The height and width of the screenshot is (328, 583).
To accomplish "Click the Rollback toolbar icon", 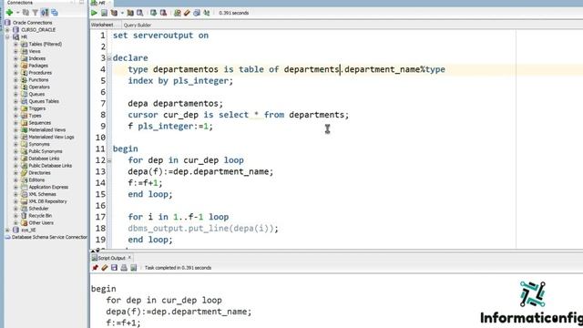I will (x=163, y=13).
